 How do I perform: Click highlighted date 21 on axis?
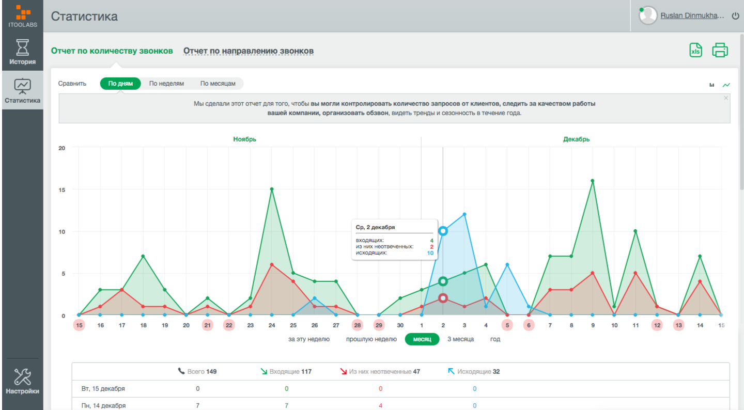[207, 325]
